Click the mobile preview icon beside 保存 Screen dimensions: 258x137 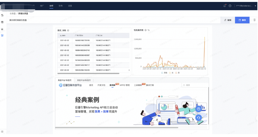(x=254, y=20)
